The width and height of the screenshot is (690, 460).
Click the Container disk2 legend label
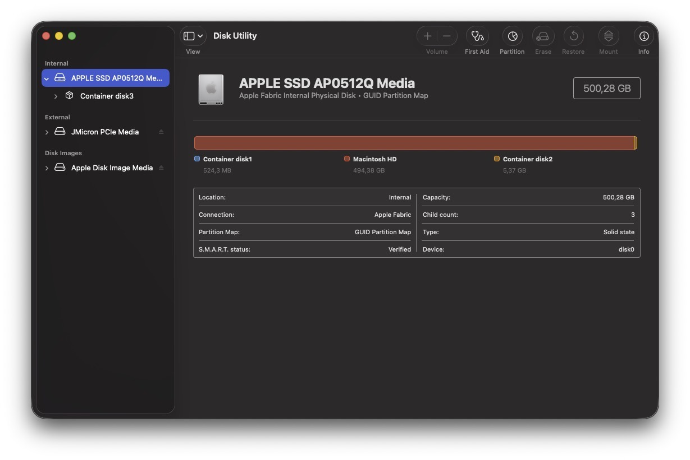pyautogui.click(x=528, y=159)
